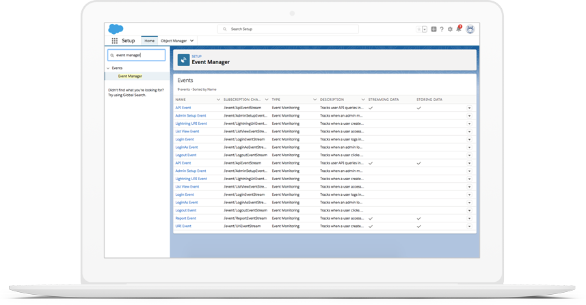Open the first LoginAs Event link
The image size is (586, 305).
[187, 147]
